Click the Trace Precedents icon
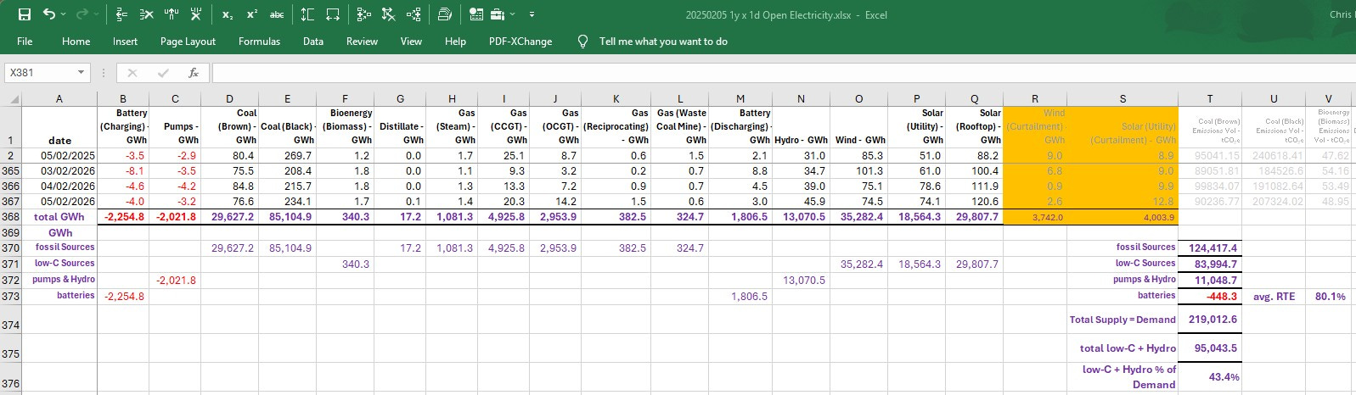The width and height of the screenshot is (1356, 395). pyautogui.click(x=364, y=14)
